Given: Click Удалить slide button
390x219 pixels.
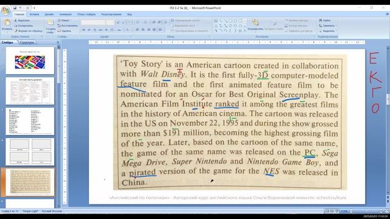Looking at the screenshot, I should tap(64, 31).
